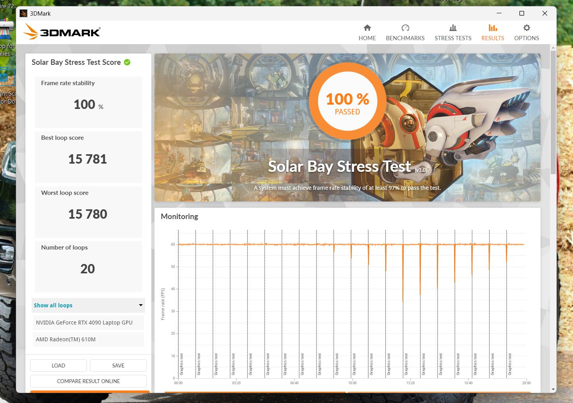Click the green valid-score checkmark icon
The height and width of the screenshot is (403, 573).
(127, 62)
